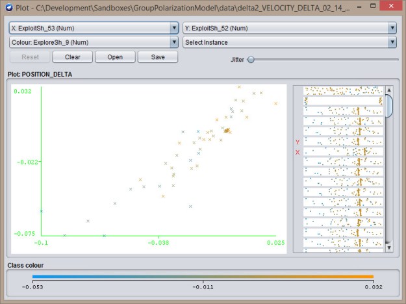Click the Jitter slider handle
Screen dimensions: 406x304
251,59
